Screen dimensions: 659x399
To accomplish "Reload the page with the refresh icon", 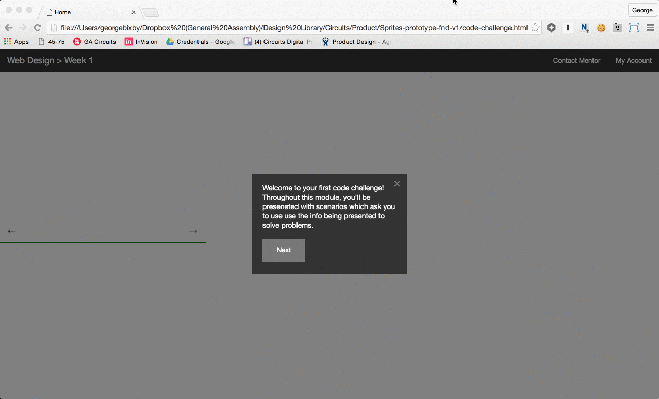I will tap(37, 28).
